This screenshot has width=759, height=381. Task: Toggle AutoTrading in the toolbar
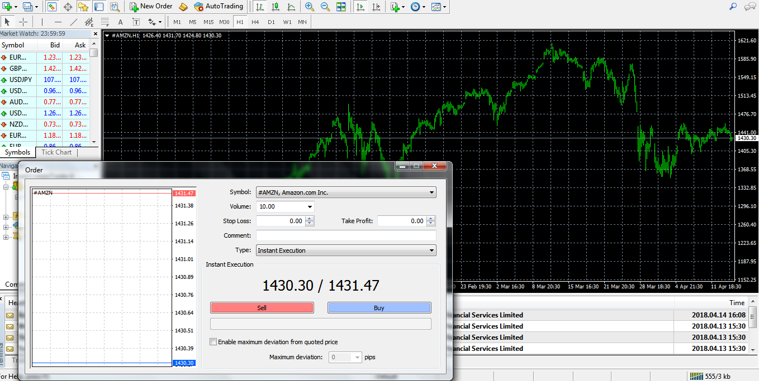[219, 7]
